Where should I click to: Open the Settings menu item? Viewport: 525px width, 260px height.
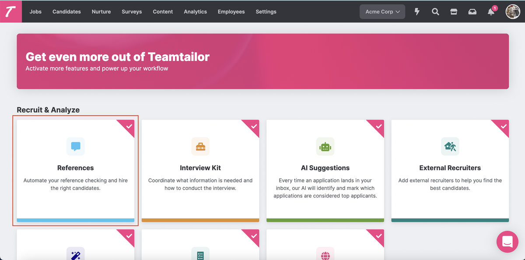tap(266, 12)
